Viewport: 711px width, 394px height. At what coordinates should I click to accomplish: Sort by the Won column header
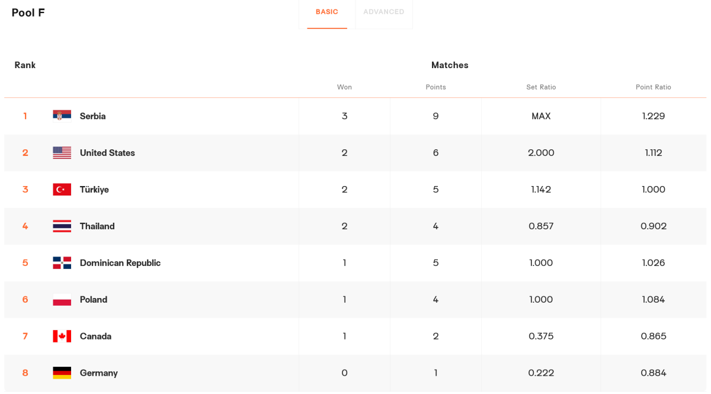pos(344,87)
